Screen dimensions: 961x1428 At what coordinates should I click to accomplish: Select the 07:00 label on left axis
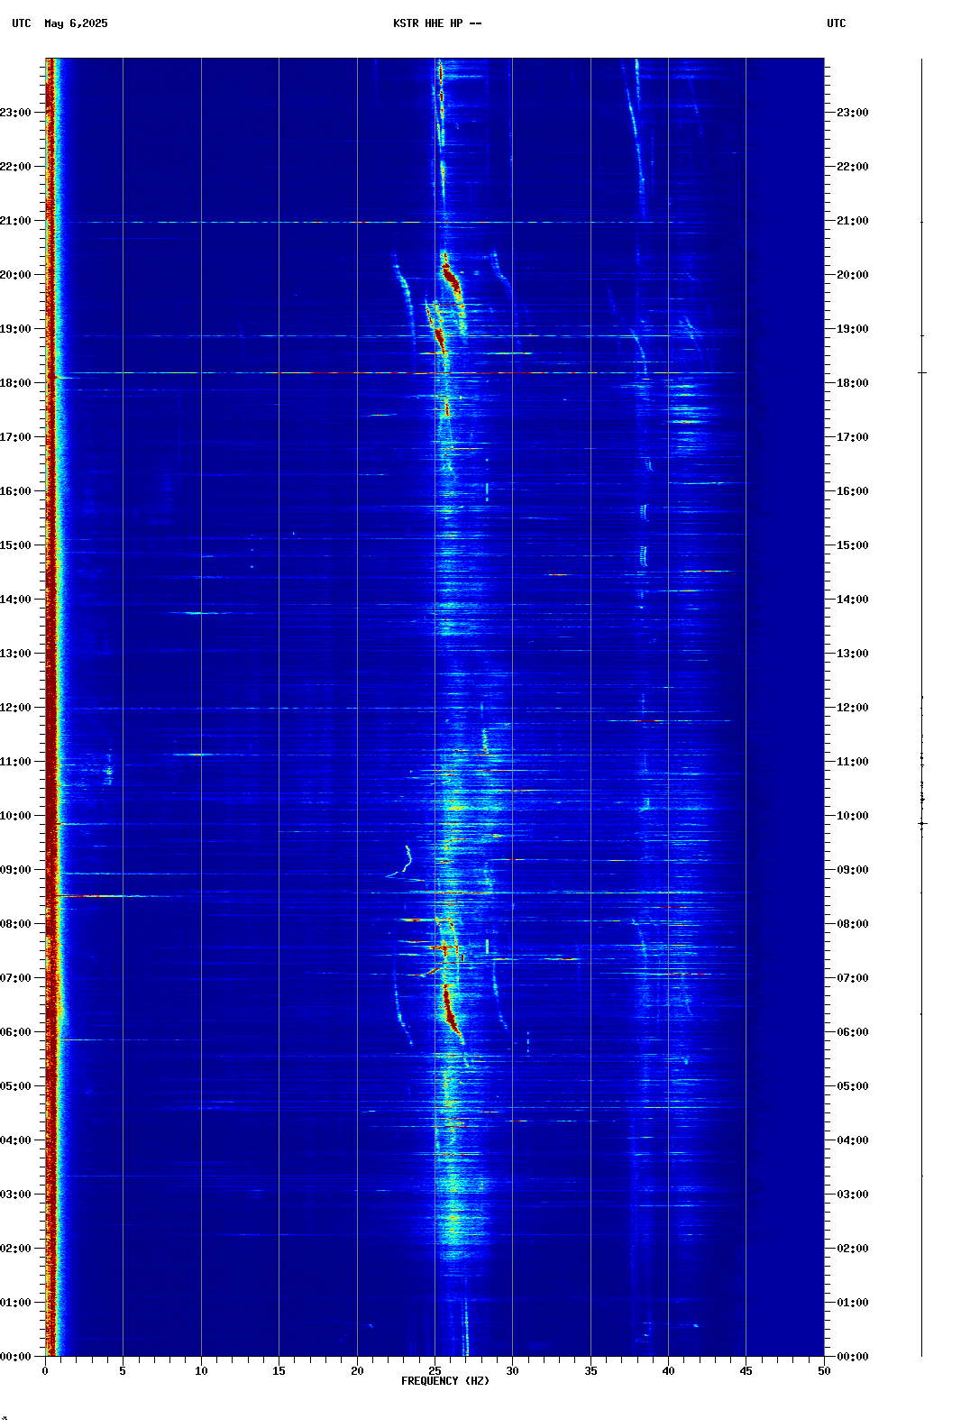click(x=15, y=978)
